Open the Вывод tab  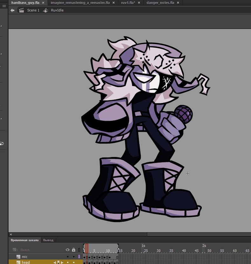click(48, 240)
